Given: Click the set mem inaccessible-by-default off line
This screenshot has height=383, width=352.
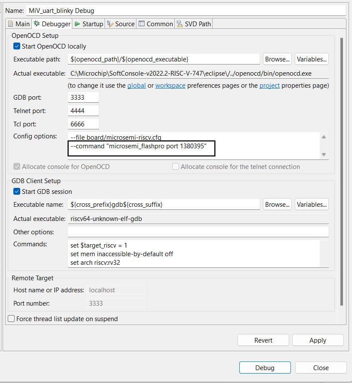Looking at the screenshot, I should point(122,254).
